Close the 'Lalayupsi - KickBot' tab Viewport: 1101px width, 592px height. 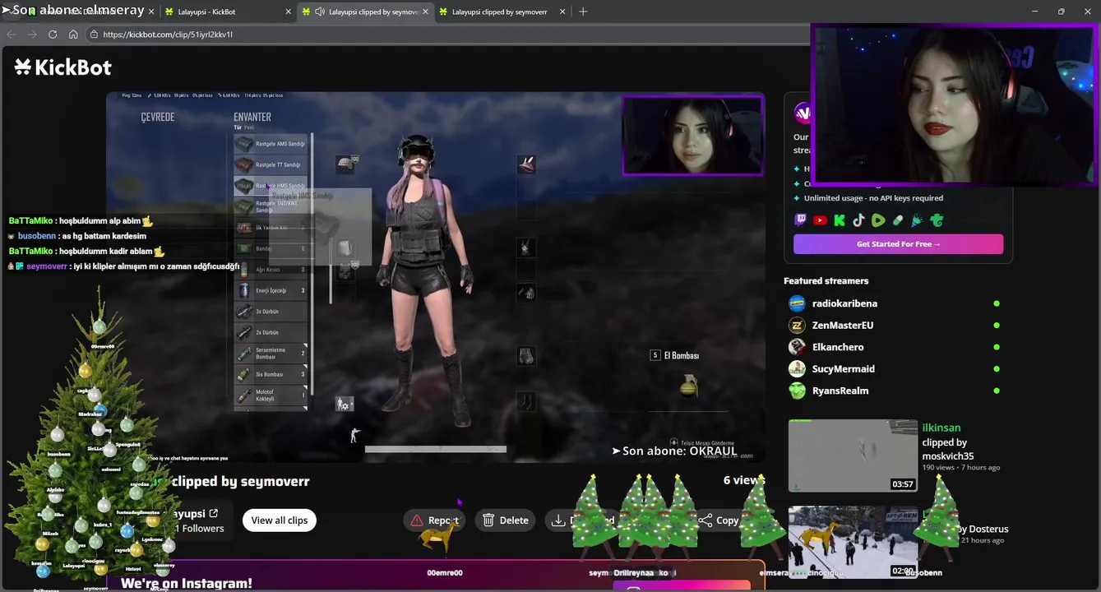point(289,12)
